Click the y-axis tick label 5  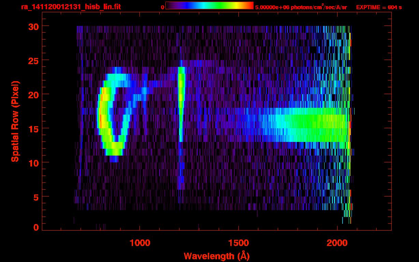pos(36,197)
